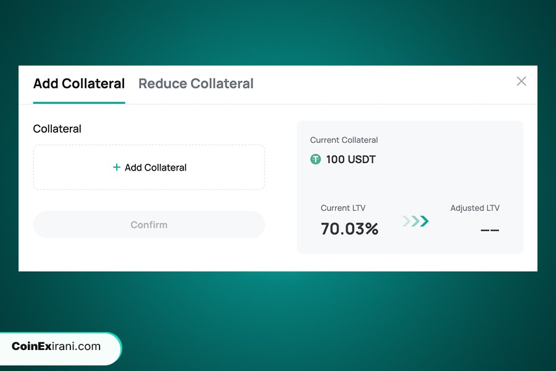
Task: Click the Add Collateral dashed box label
Action: pyautogui.click(x=155, y=168)
